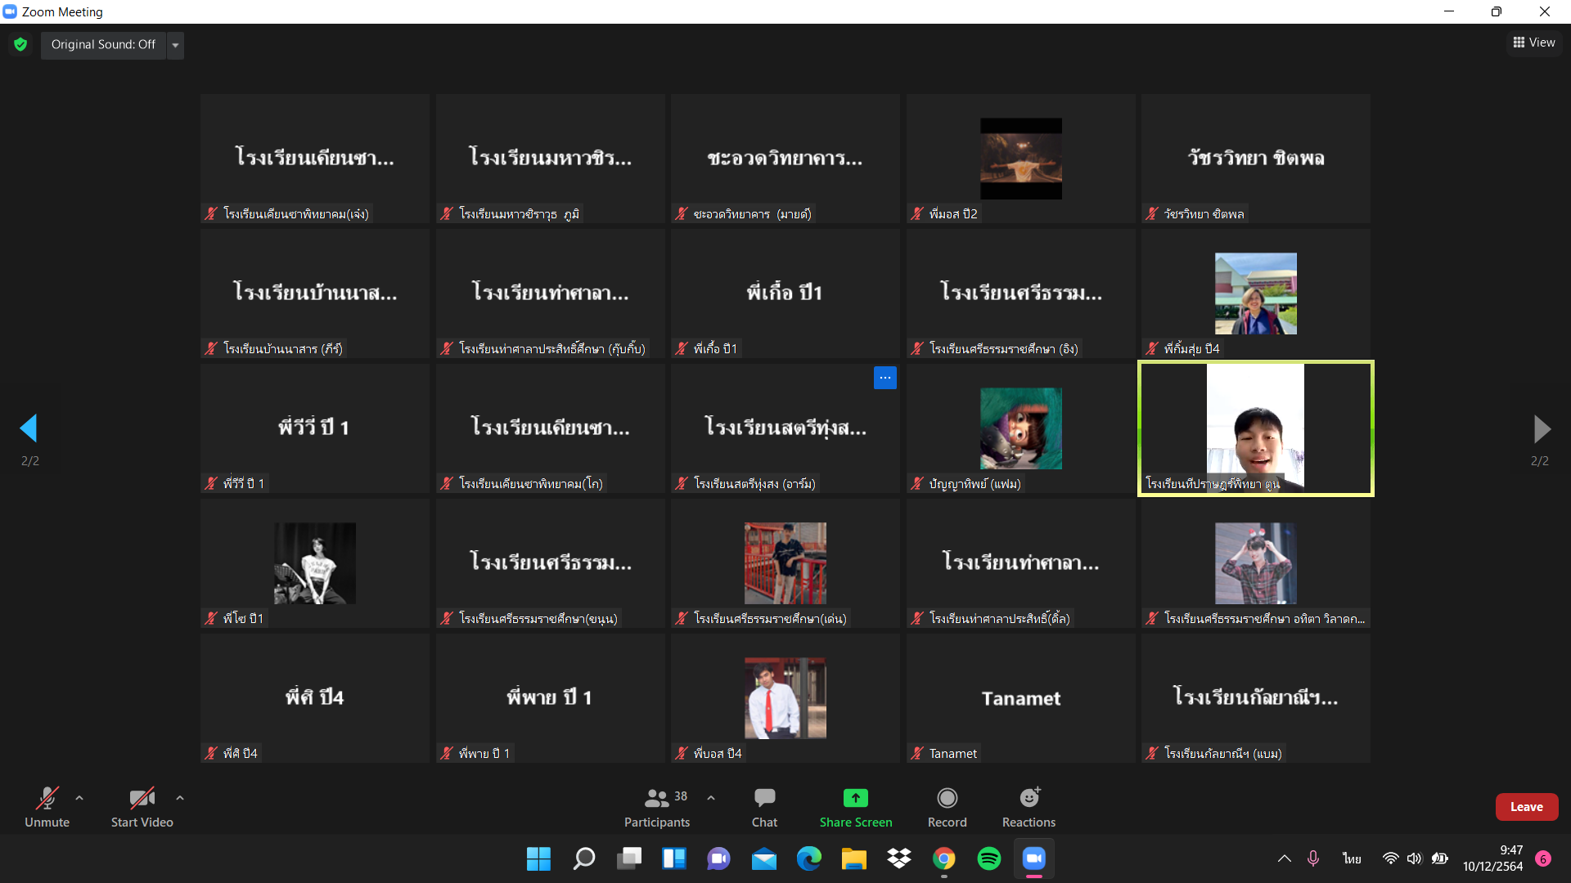
Task: Open the View layout menu
Action: 1533,43
